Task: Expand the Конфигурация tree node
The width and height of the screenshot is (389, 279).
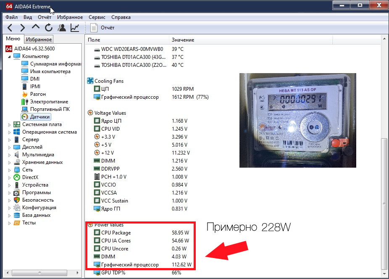Action: (x=9, y=208)
